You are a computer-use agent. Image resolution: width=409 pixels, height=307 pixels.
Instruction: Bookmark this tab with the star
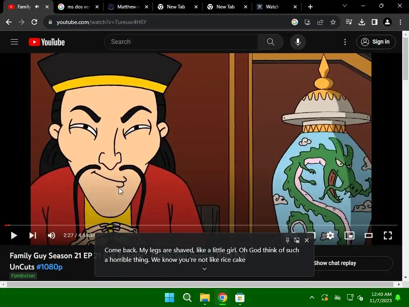[x=333, y=22]
